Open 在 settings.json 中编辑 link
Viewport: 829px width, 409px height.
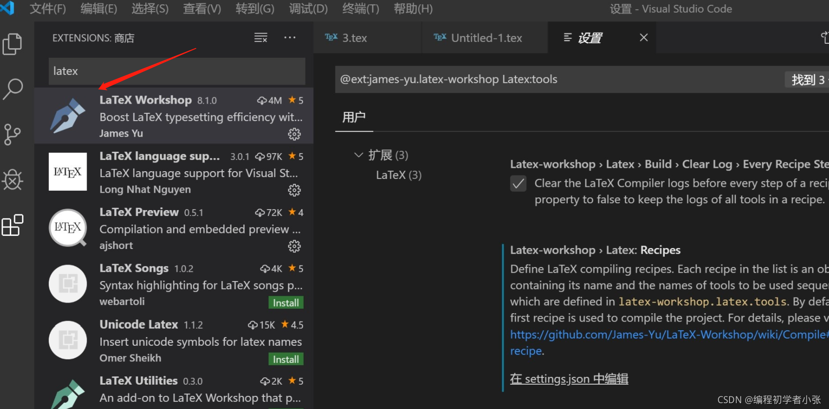tap(569, 378)
